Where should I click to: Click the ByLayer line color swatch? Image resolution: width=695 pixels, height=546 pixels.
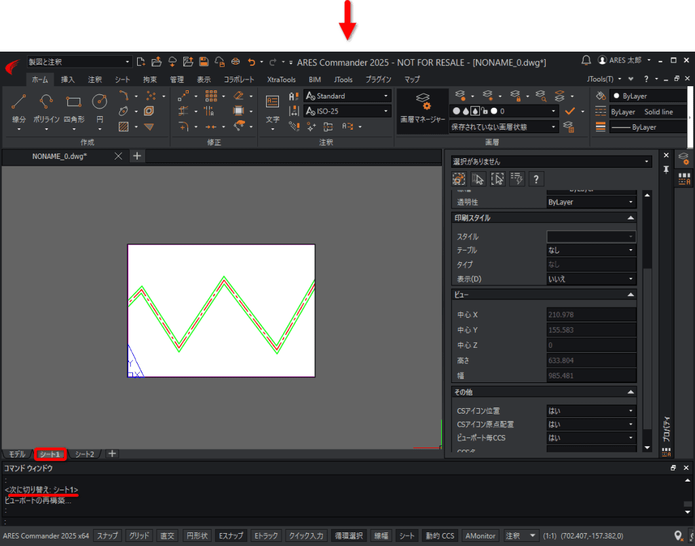[x=647, y=96]
